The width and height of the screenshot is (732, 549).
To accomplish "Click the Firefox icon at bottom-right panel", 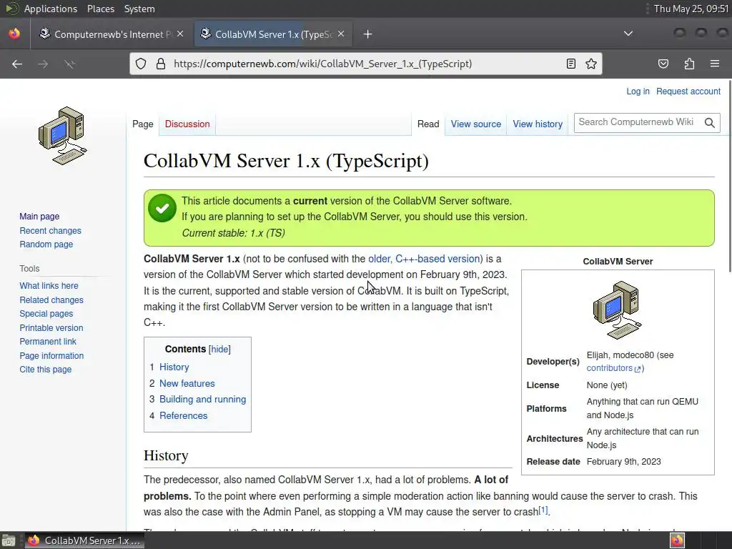I will [x=677, y=540].
